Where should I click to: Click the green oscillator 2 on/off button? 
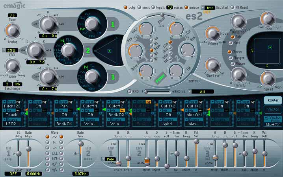pyautogui.click(x=88, y=51)
